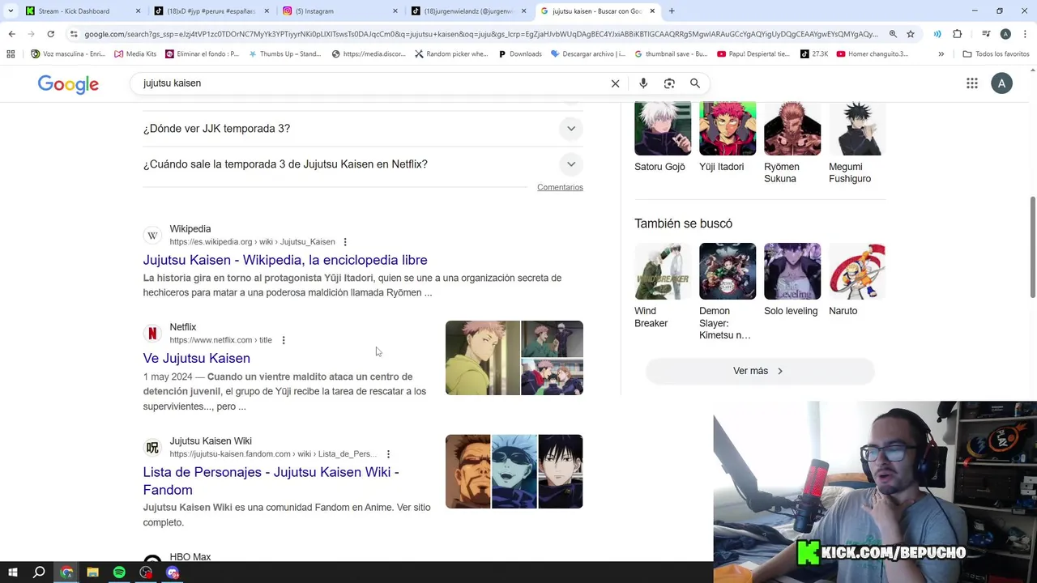Select the Ryōmen Sukuna character thumbnail
This screenshot has width=1037, height=583.
(792, 128)
